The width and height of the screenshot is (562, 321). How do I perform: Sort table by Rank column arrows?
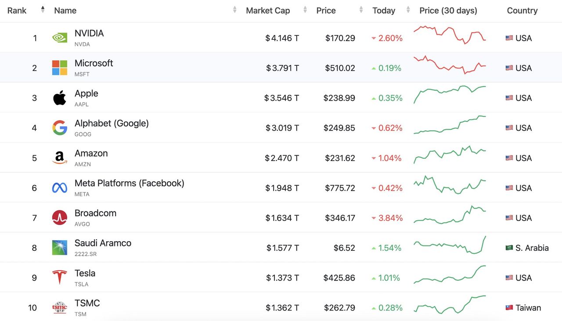pyautogui.click(x=43, y=10)
